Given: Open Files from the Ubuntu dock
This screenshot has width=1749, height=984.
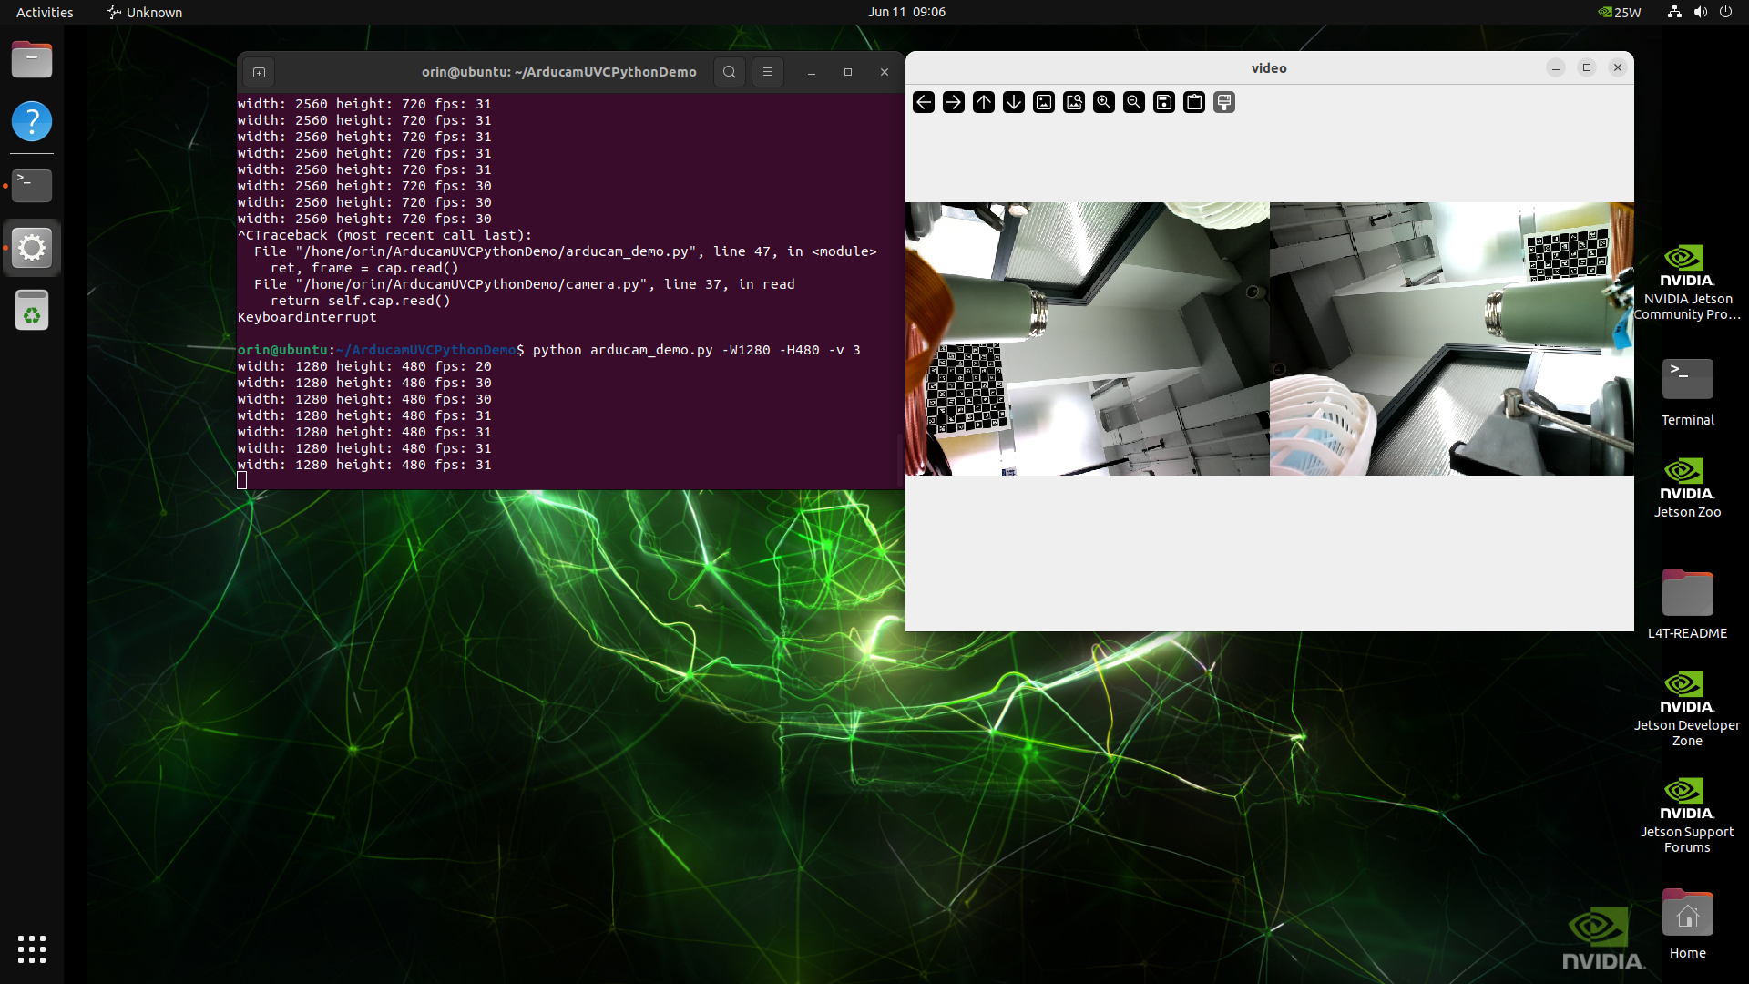Looking at the screenshot, I should pyautogui.click(x=32, y=60).
